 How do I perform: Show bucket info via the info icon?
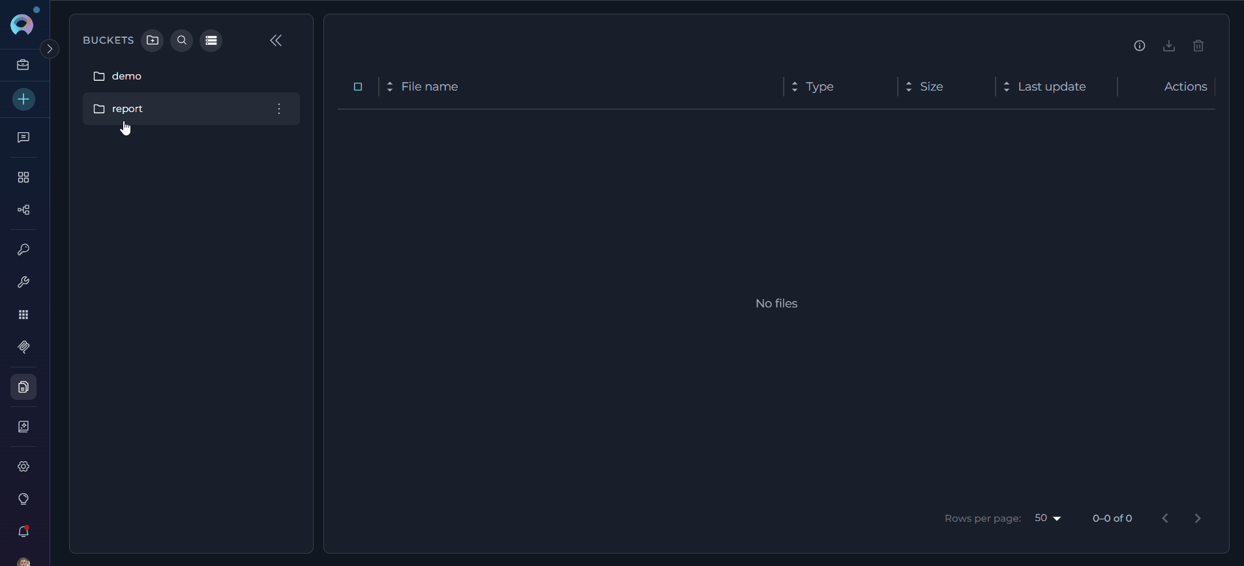[x=1140, y=46]
